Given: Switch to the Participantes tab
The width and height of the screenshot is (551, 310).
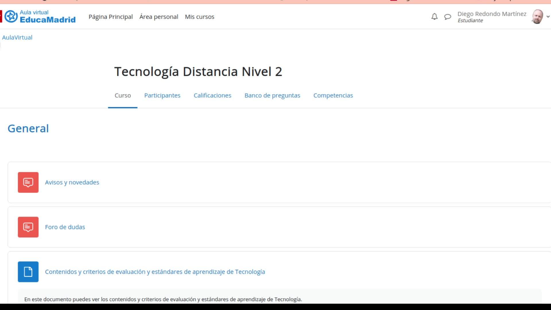Looking at the screenshot, I should (x=162, y=95).
